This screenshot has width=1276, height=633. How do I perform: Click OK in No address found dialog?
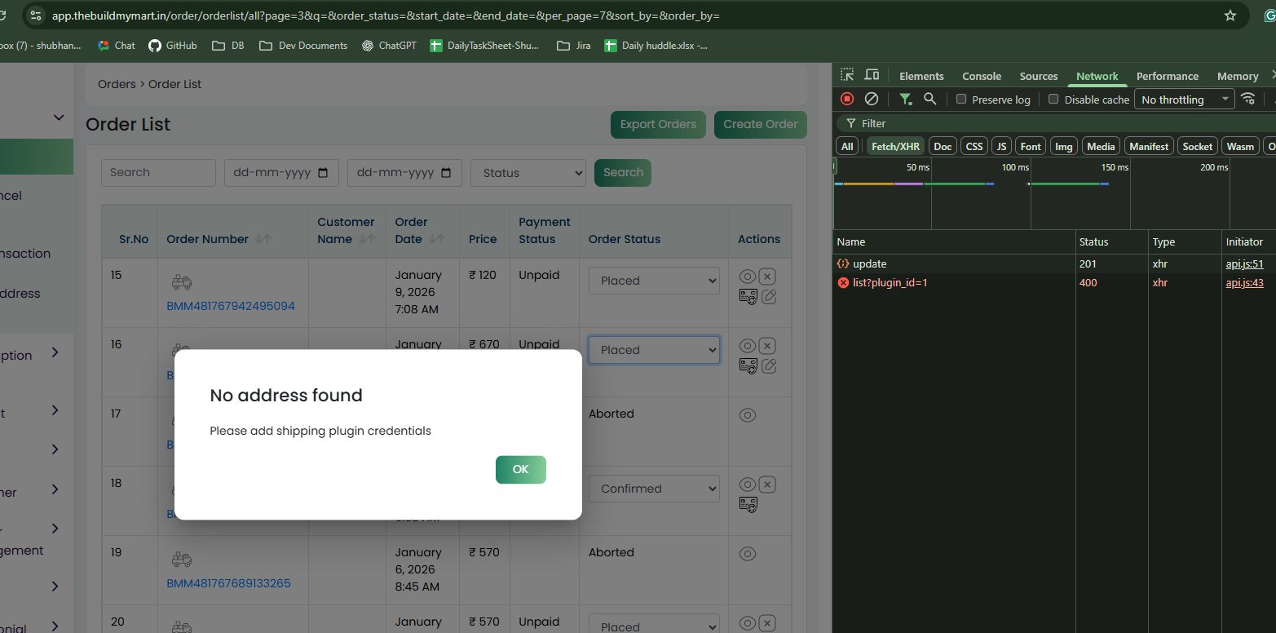point(521,469)
